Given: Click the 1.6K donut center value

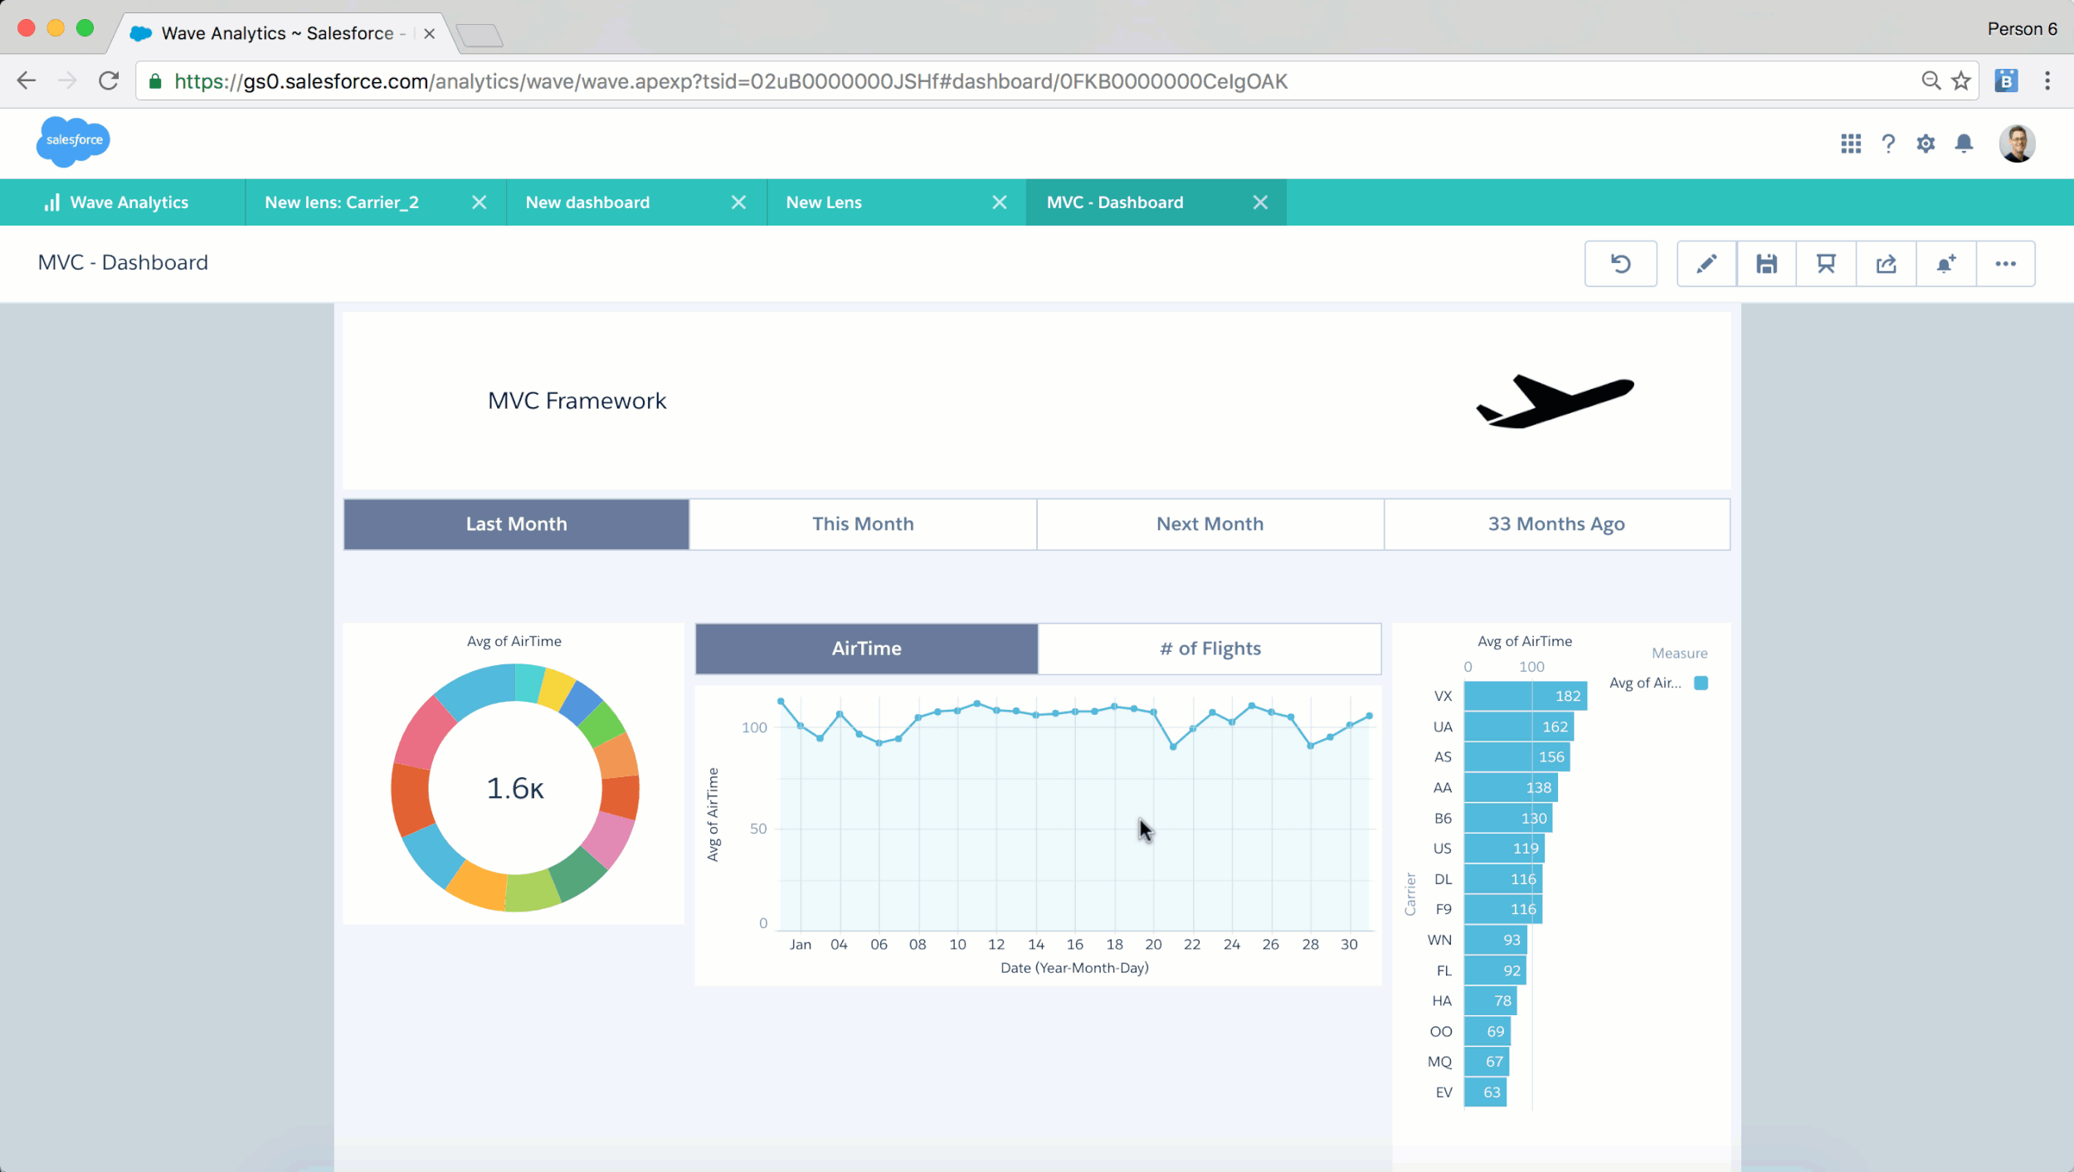Looking at the screenshot, I should [x=515, y=788].
